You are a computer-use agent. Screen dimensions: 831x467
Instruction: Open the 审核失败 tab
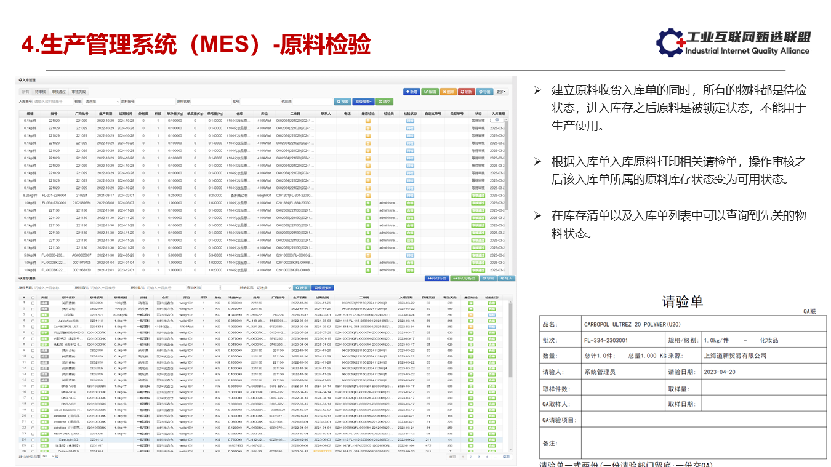tap(78, 91)
